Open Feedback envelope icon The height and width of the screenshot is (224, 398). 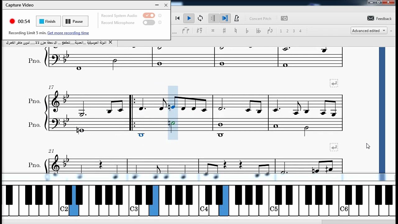pos(371,18)
